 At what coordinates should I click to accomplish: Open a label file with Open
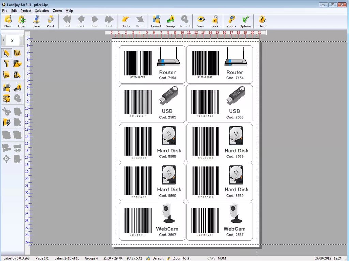(x=22, y=21)
